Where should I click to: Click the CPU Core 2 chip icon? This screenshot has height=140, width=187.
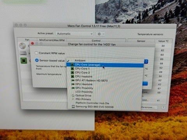[72, 72]
